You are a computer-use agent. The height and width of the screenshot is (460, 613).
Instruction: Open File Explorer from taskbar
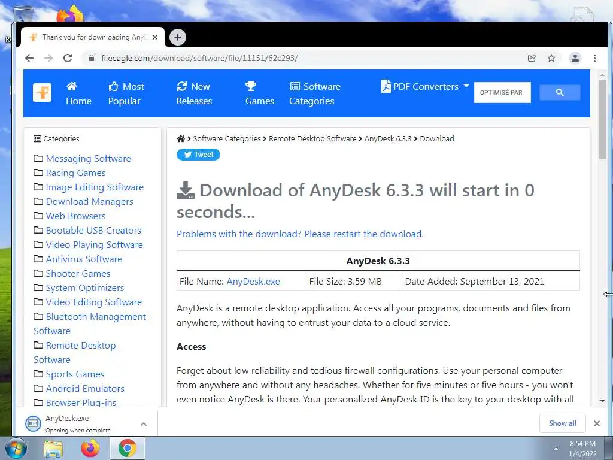coord(53,449)
